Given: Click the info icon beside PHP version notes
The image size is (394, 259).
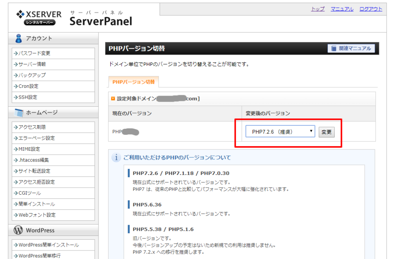Looking at the screenshot, I should click(116, 158).
